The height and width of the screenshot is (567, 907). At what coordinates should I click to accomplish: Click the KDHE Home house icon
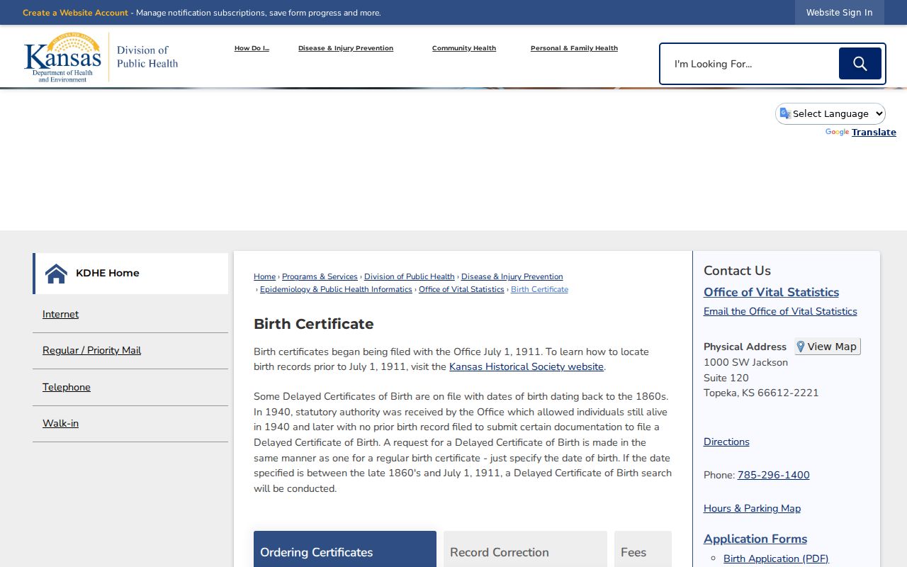[56, 274]
